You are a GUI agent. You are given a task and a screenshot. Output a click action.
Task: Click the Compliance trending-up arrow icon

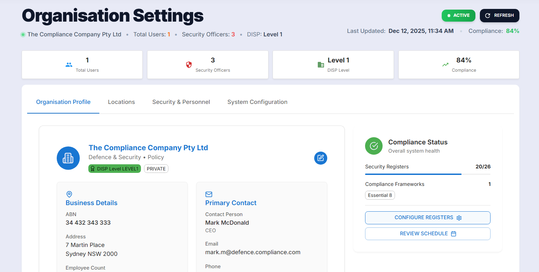click(445, 64)
